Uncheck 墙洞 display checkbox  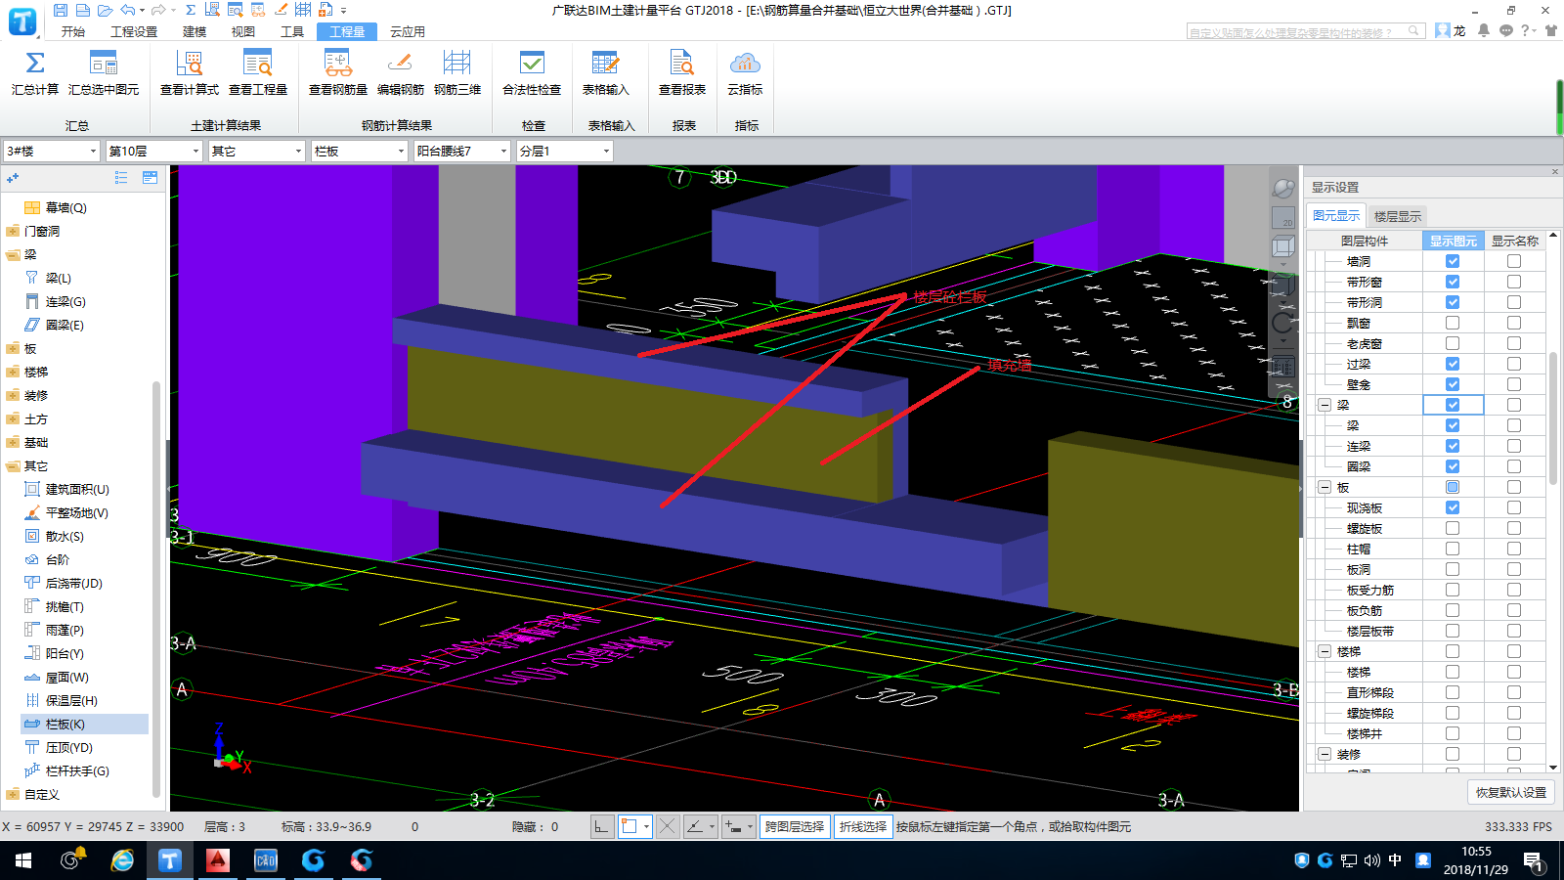[x=1453, y=261]
